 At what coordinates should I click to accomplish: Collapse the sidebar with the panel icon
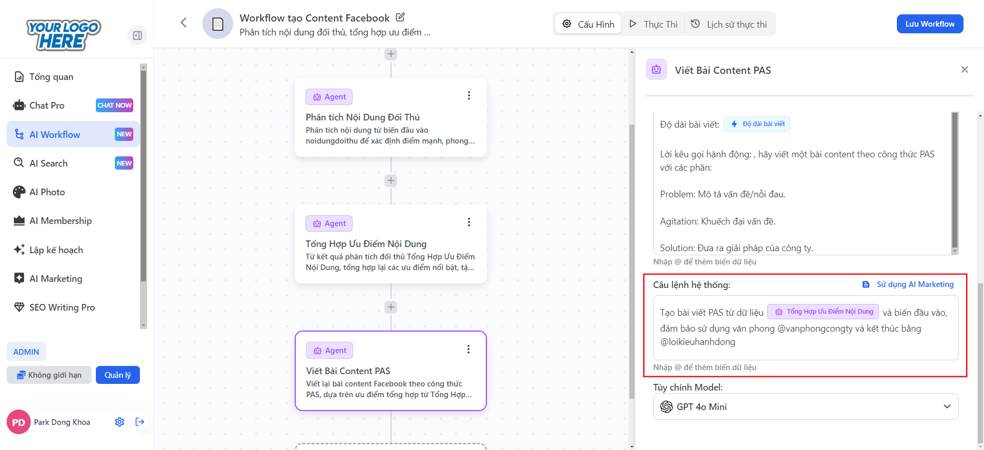point(137,35)
